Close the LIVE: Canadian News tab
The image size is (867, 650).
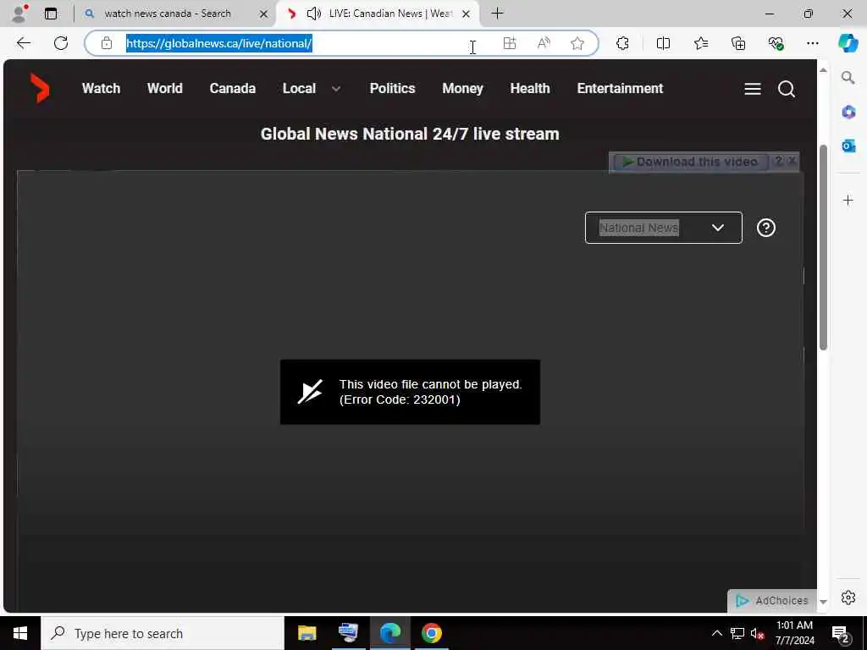pos(467,14)
